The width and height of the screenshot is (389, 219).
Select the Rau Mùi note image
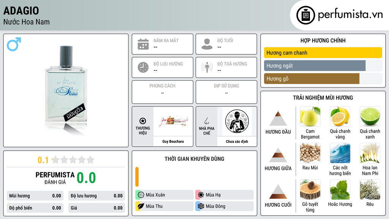click(x=310, y=153)
